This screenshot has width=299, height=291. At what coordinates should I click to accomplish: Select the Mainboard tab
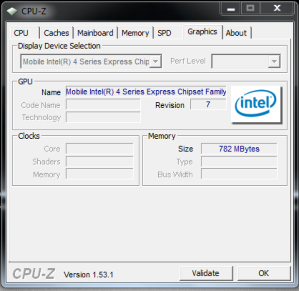point(95,33)
